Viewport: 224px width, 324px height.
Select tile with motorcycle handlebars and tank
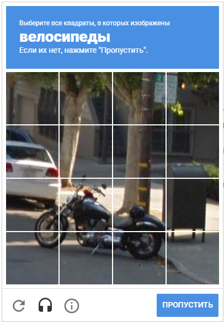coord(86,205)
